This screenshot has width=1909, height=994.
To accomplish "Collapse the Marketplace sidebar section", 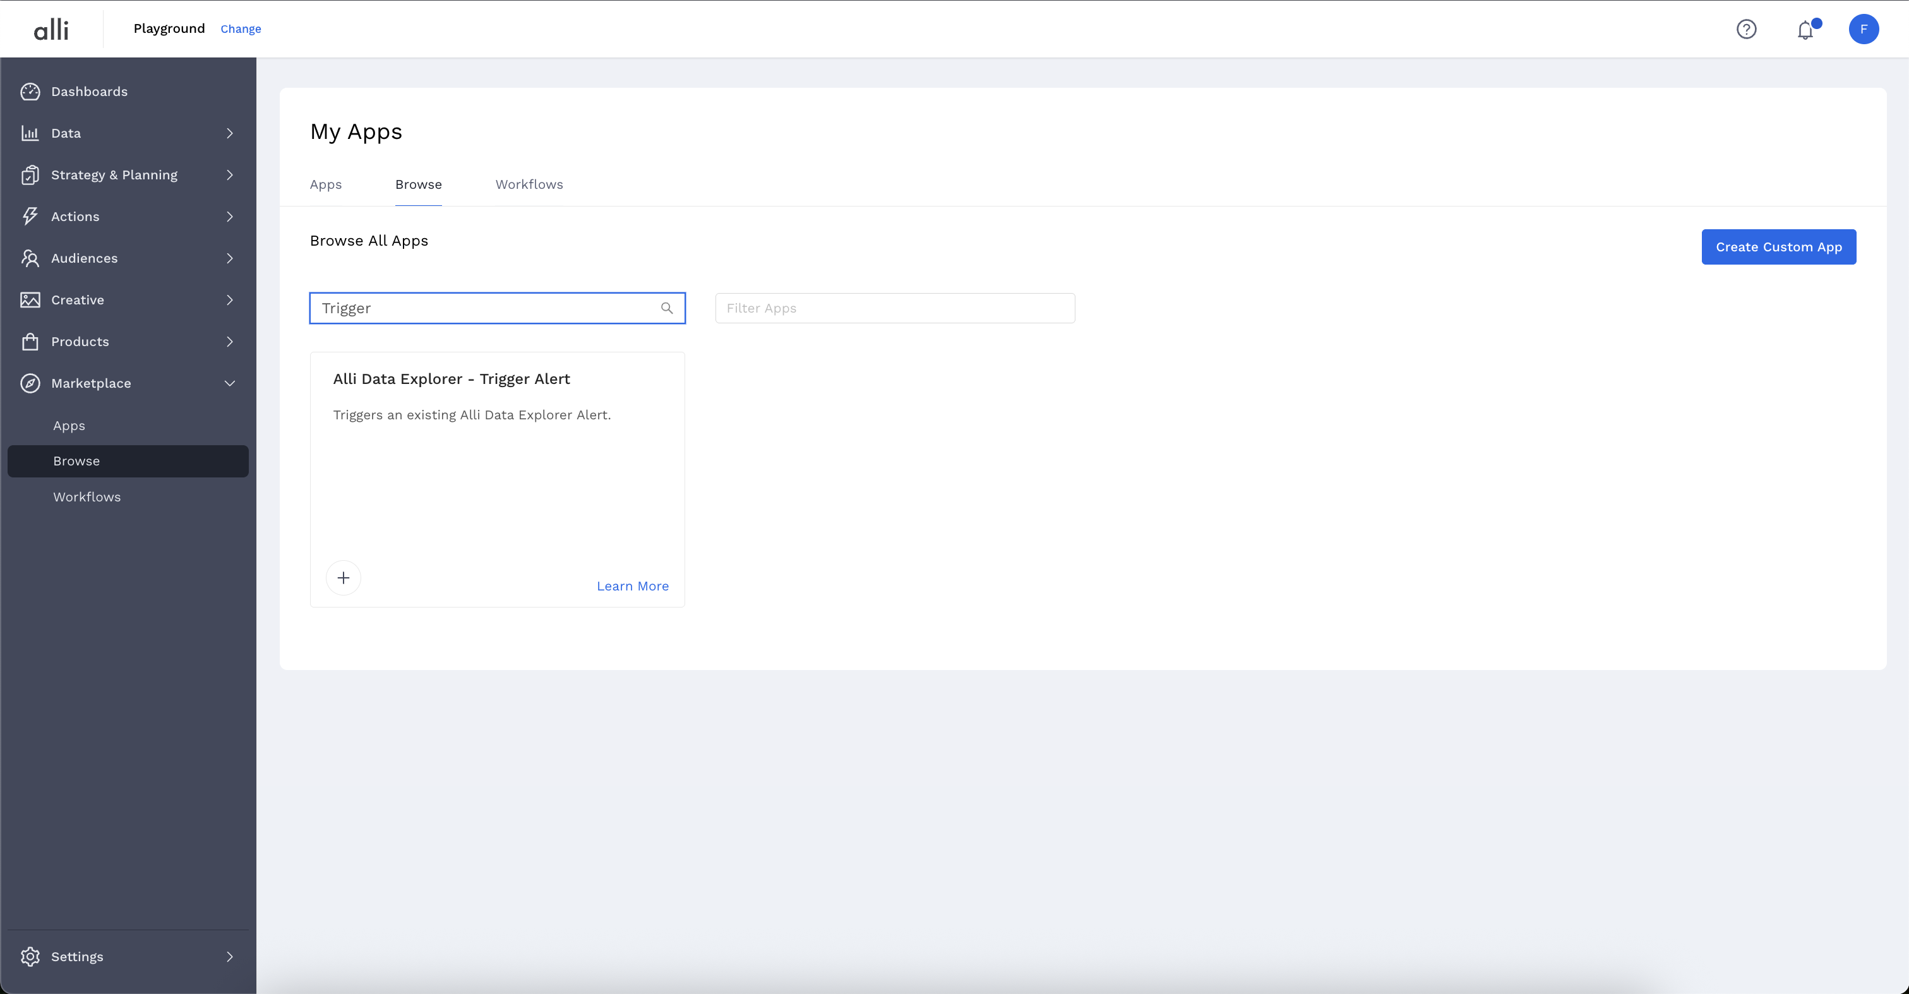I will [x=230, y=383].
